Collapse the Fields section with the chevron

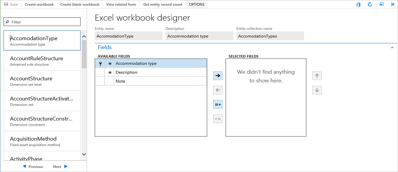[x=392, y=48]
